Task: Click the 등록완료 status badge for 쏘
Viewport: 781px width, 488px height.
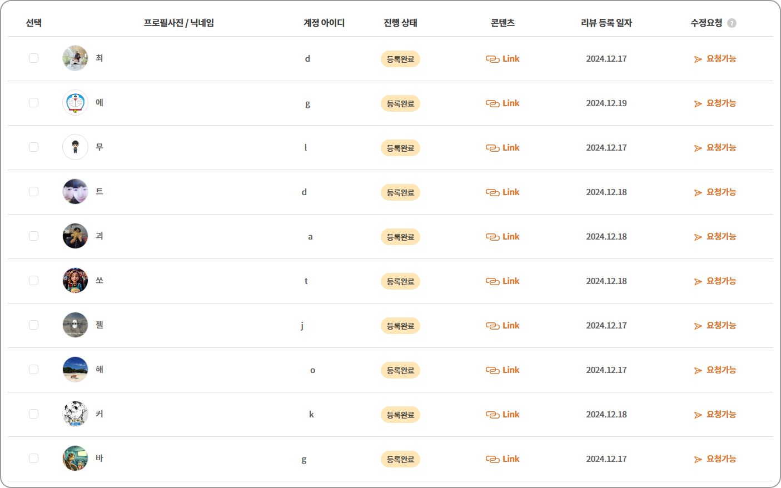Action: point(400,281)
